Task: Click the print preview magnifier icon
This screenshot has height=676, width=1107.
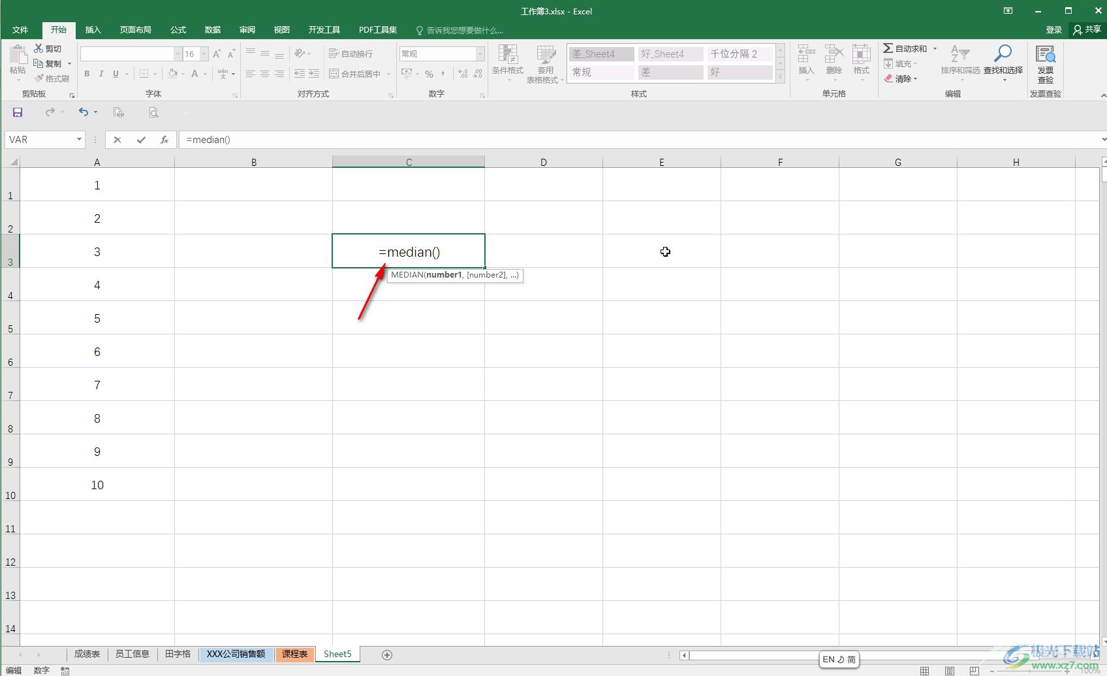Action: tap(153, 112)
